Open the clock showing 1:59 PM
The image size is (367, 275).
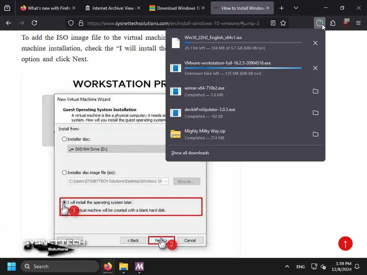342,266
